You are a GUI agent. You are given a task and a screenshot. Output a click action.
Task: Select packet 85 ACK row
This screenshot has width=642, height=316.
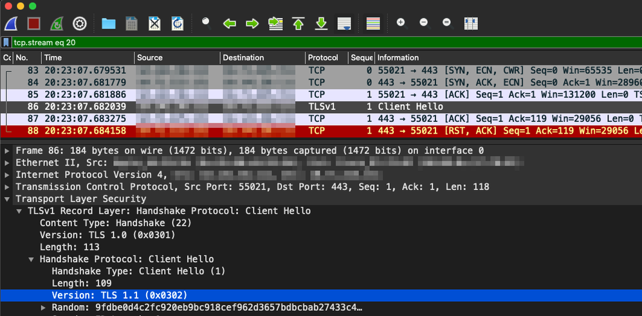pyautogui.click(x=321, y=95)
